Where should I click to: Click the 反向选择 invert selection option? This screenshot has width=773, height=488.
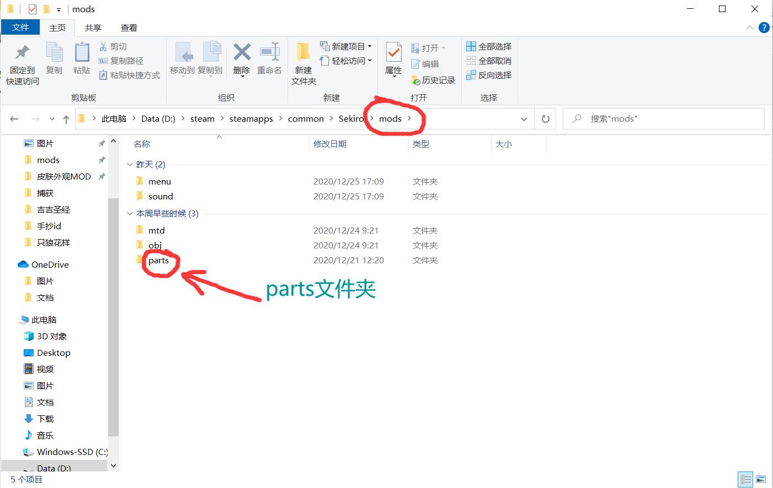pyautogui.click(x=489, y=75)
